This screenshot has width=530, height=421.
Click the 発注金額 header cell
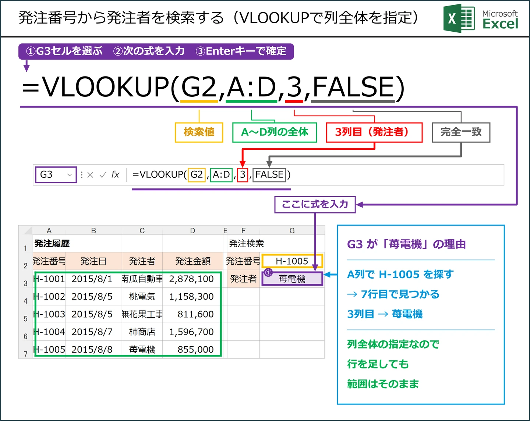192,261
